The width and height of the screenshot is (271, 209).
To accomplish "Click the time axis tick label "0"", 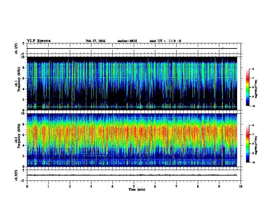I will click(x=27, y=186).
